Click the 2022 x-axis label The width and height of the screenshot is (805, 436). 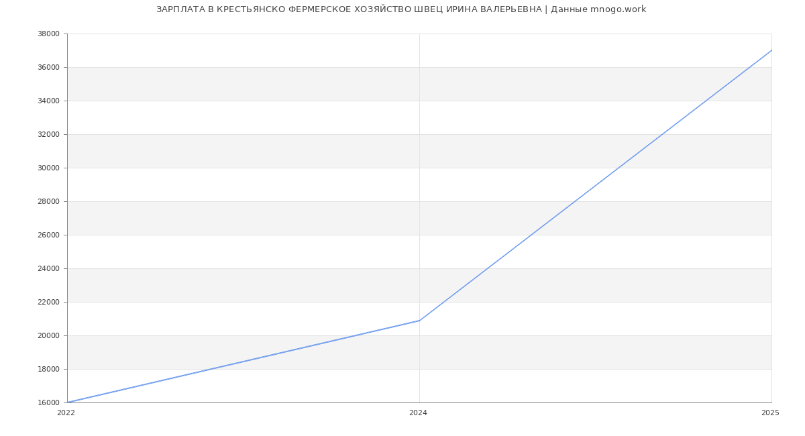tap(66, 413)
